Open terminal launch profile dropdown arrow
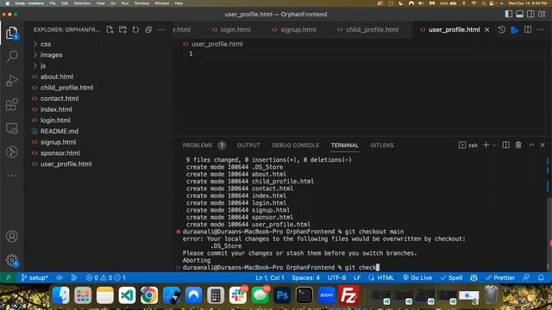Screen dimensions: 552x310 [494, 146]
